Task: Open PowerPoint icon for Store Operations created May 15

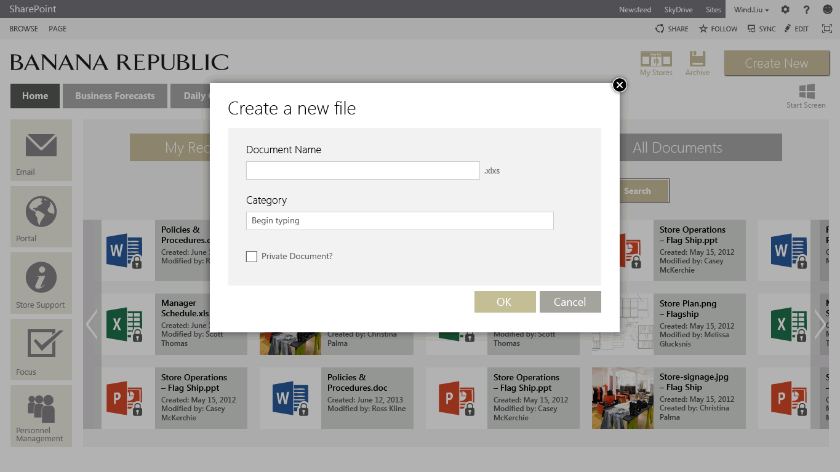Action: point(457,398)
